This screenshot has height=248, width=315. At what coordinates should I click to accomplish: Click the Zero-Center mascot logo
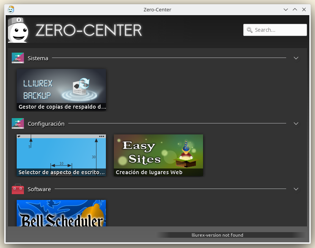pos(18,30)
